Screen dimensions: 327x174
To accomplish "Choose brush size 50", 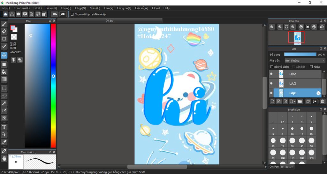I will (311, 142).
